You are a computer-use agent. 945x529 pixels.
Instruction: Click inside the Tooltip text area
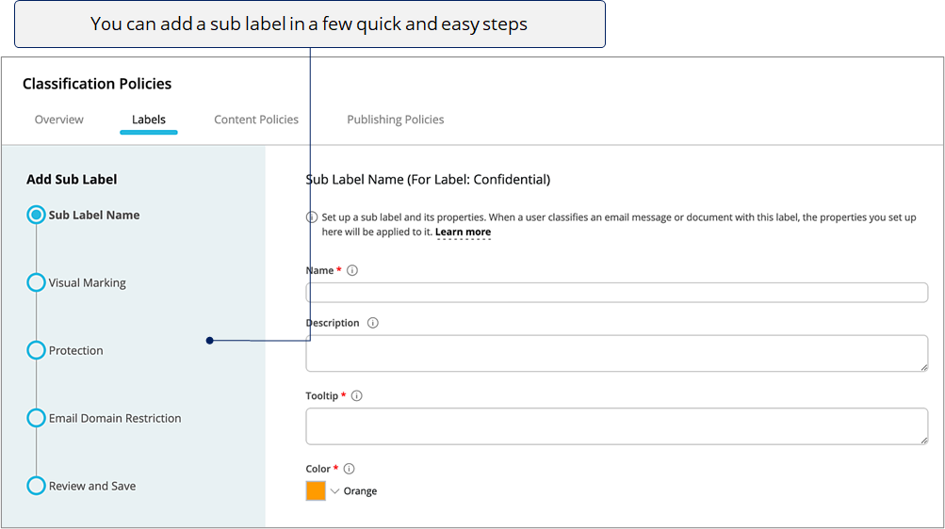(x=616, y=426)
